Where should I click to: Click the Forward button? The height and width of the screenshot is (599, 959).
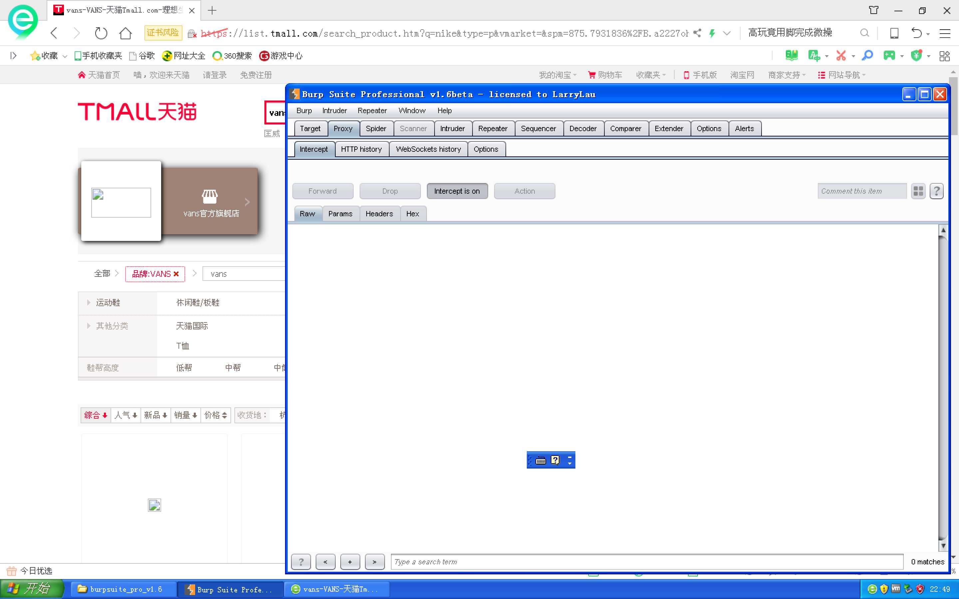tap(323, 191)
